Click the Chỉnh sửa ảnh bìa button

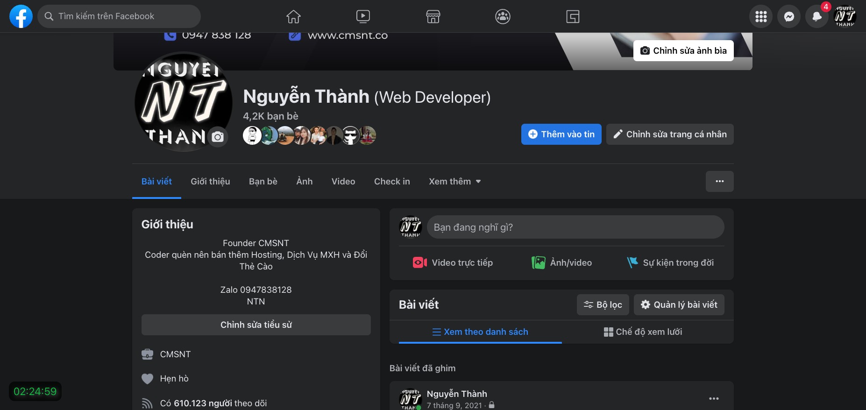(x=683, y=50)
